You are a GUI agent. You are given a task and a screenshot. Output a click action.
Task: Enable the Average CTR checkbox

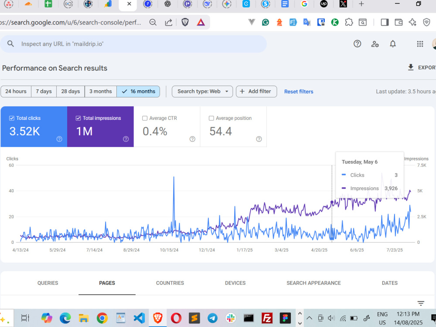145,118
